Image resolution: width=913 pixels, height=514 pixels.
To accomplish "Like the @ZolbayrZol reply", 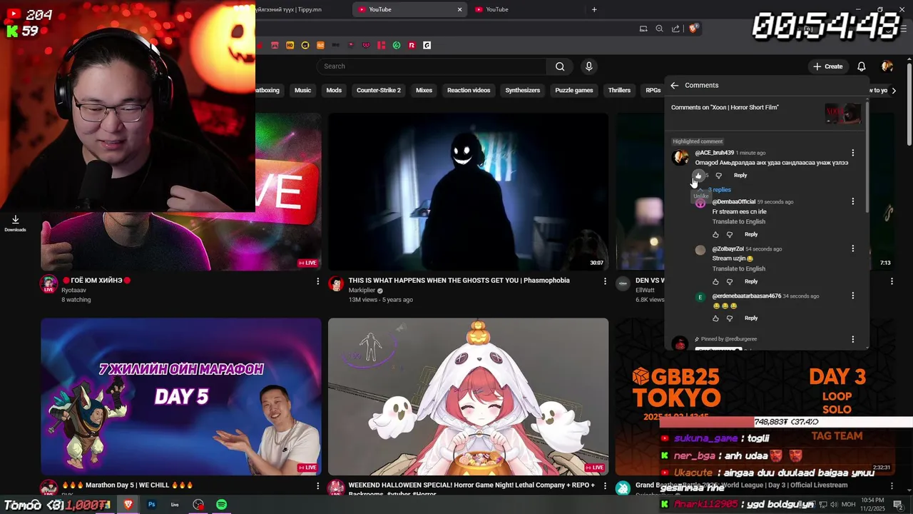I will coord(715,282).
